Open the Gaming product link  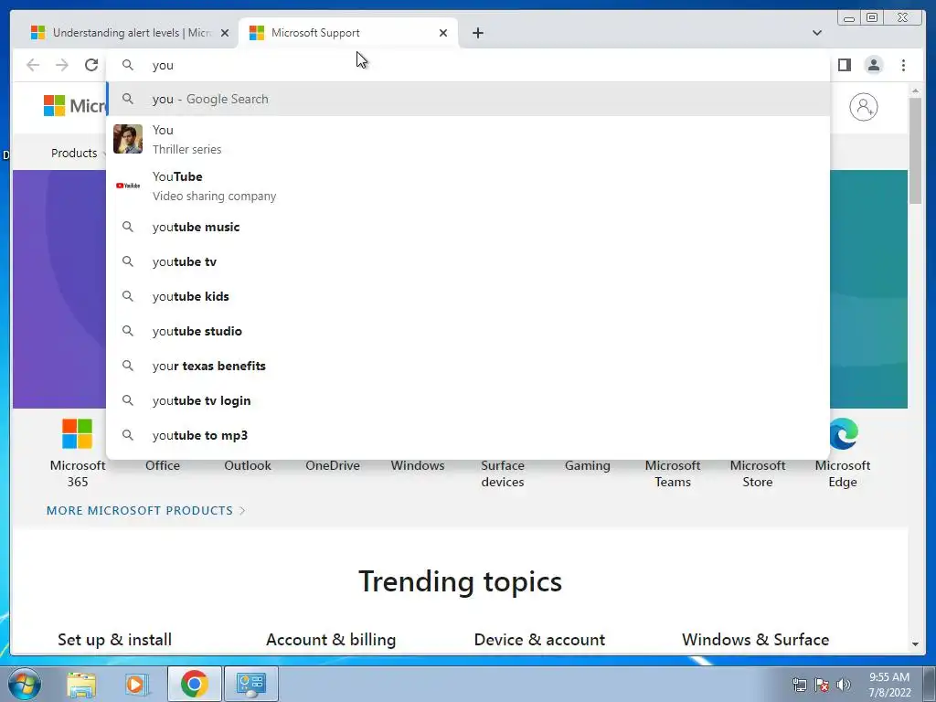pos(588,465)
